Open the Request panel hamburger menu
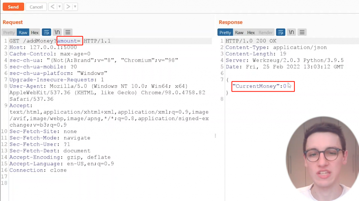The height and width of the screenshot is (201, 359). 68,33
